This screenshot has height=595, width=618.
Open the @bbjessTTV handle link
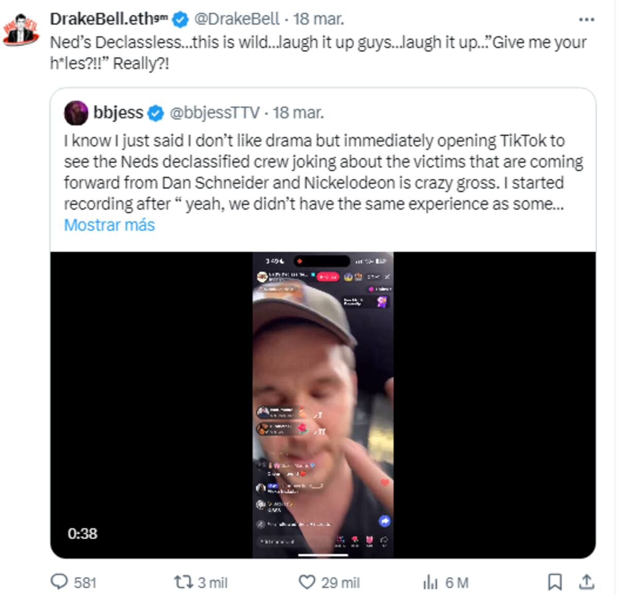214,113
